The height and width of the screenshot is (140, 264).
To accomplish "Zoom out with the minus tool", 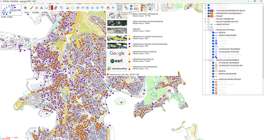I will 82,8.
